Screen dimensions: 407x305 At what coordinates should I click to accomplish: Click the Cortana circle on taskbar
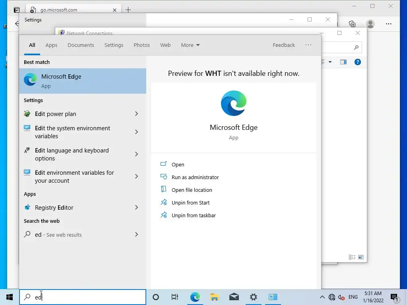click(x=156, y=297)
